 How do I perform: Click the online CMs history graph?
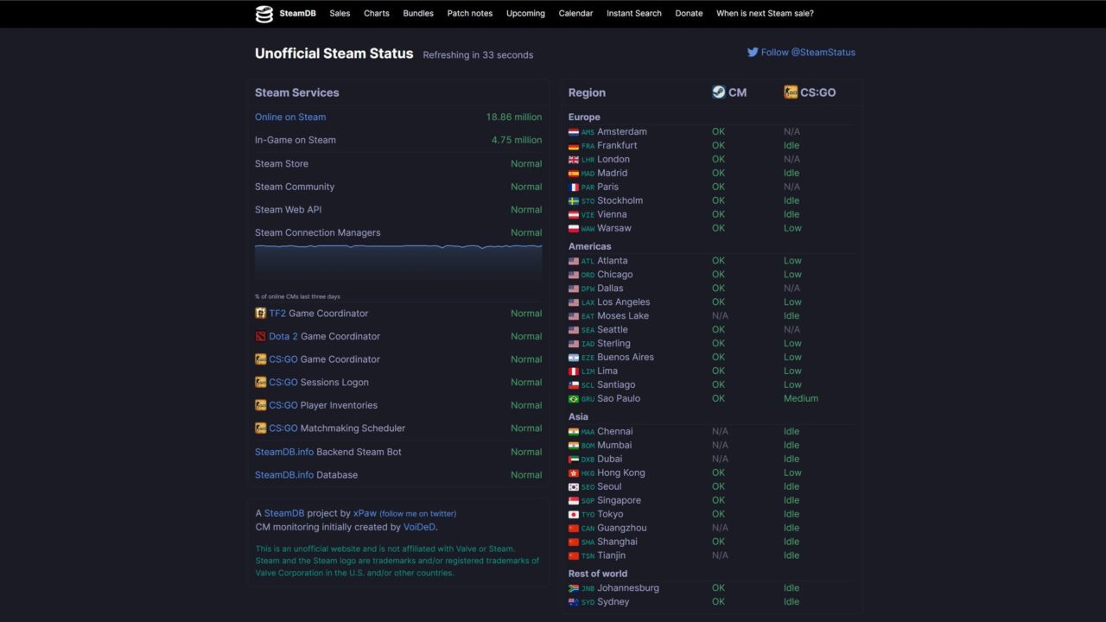click(398, 265)
